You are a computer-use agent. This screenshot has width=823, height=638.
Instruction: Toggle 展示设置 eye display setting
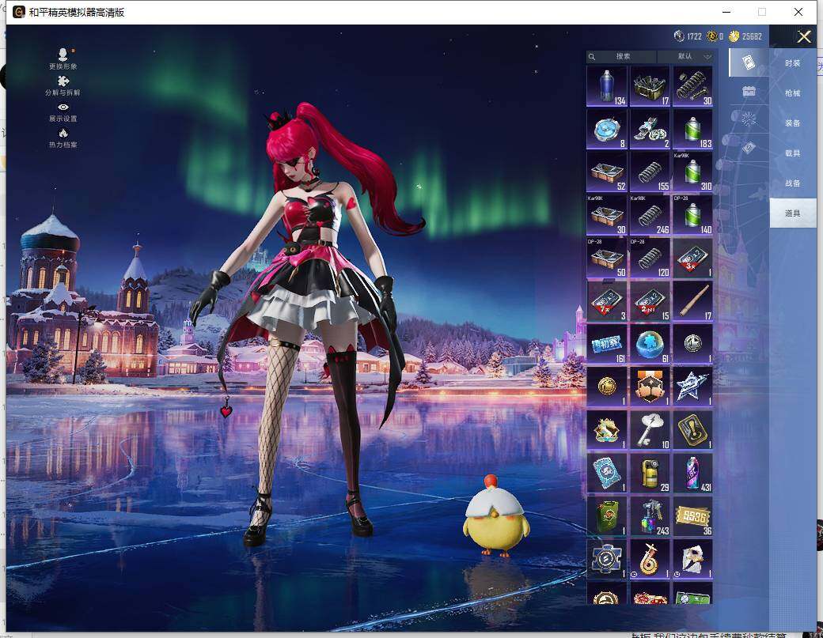(x=63, y=108)
